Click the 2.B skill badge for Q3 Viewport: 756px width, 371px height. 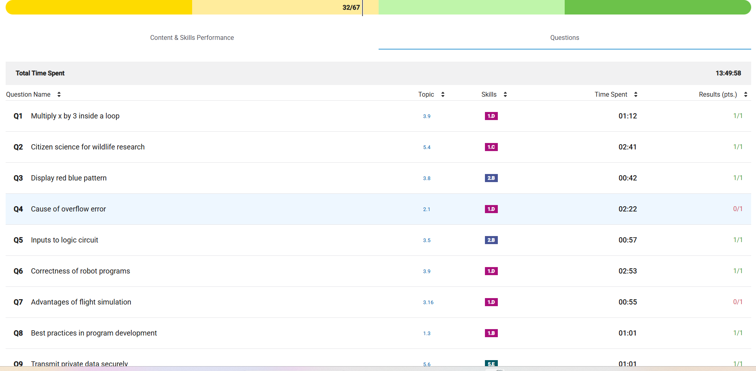pos(491,178)
